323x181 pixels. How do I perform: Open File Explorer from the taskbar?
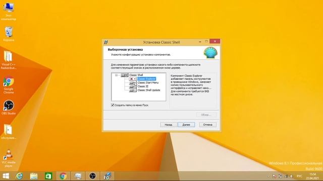click(34, 176)
